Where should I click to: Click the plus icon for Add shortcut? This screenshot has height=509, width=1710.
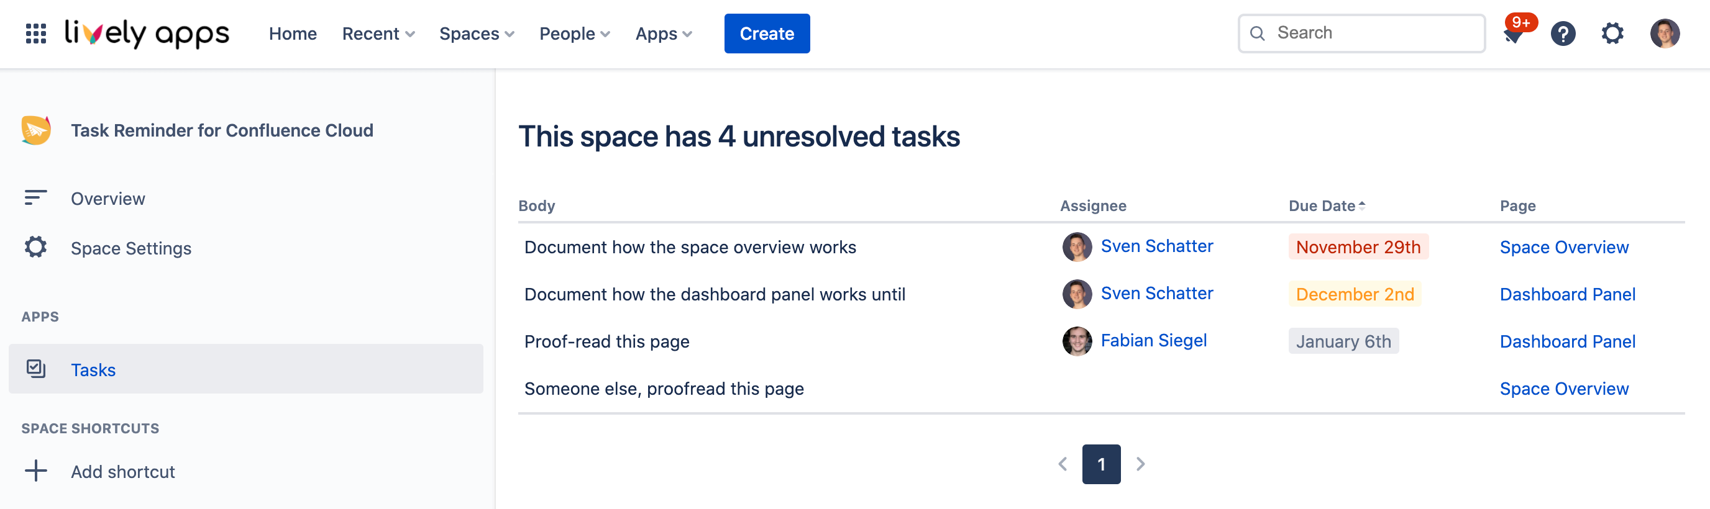point(36,471)
